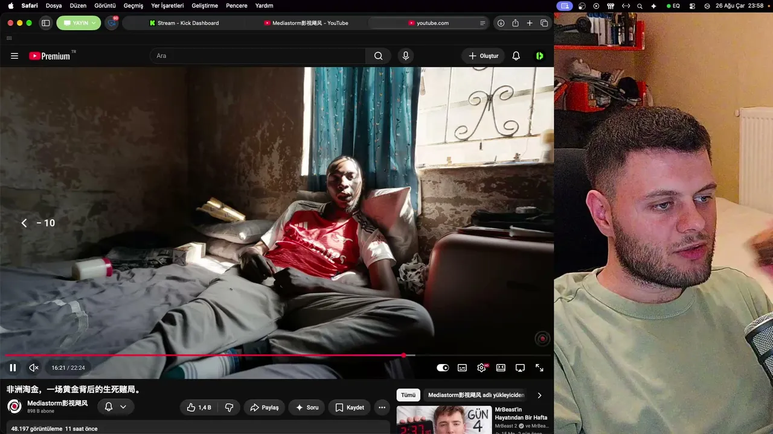Screen dimensions: 773x434
Task: Open the Geçmiş menu
Action: (x=133, y=5)
